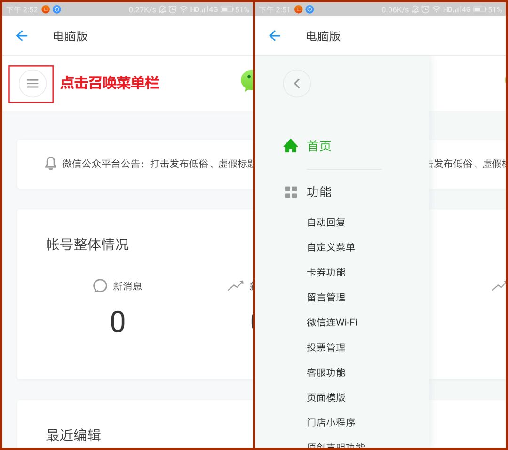This screenshot has height=450, width=508.
Task: Click the 最近编辑 heading
Action: [x=73, y=435]
